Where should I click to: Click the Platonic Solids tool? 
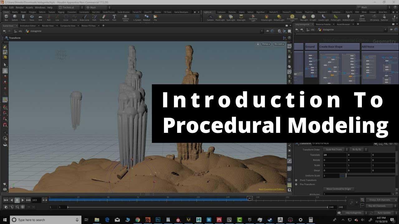click(126, 18)
